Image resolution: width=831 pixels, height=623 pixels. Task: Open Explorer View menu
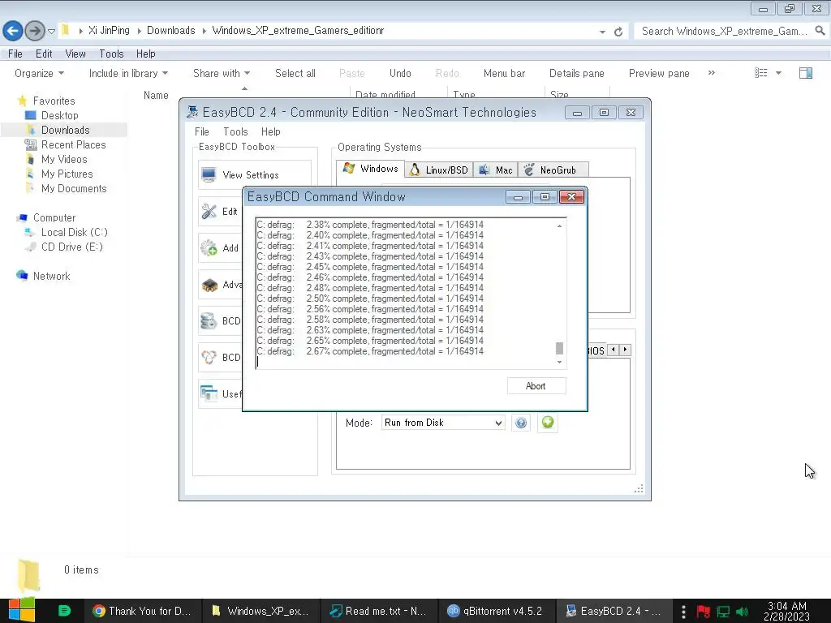tap(75, 54)
